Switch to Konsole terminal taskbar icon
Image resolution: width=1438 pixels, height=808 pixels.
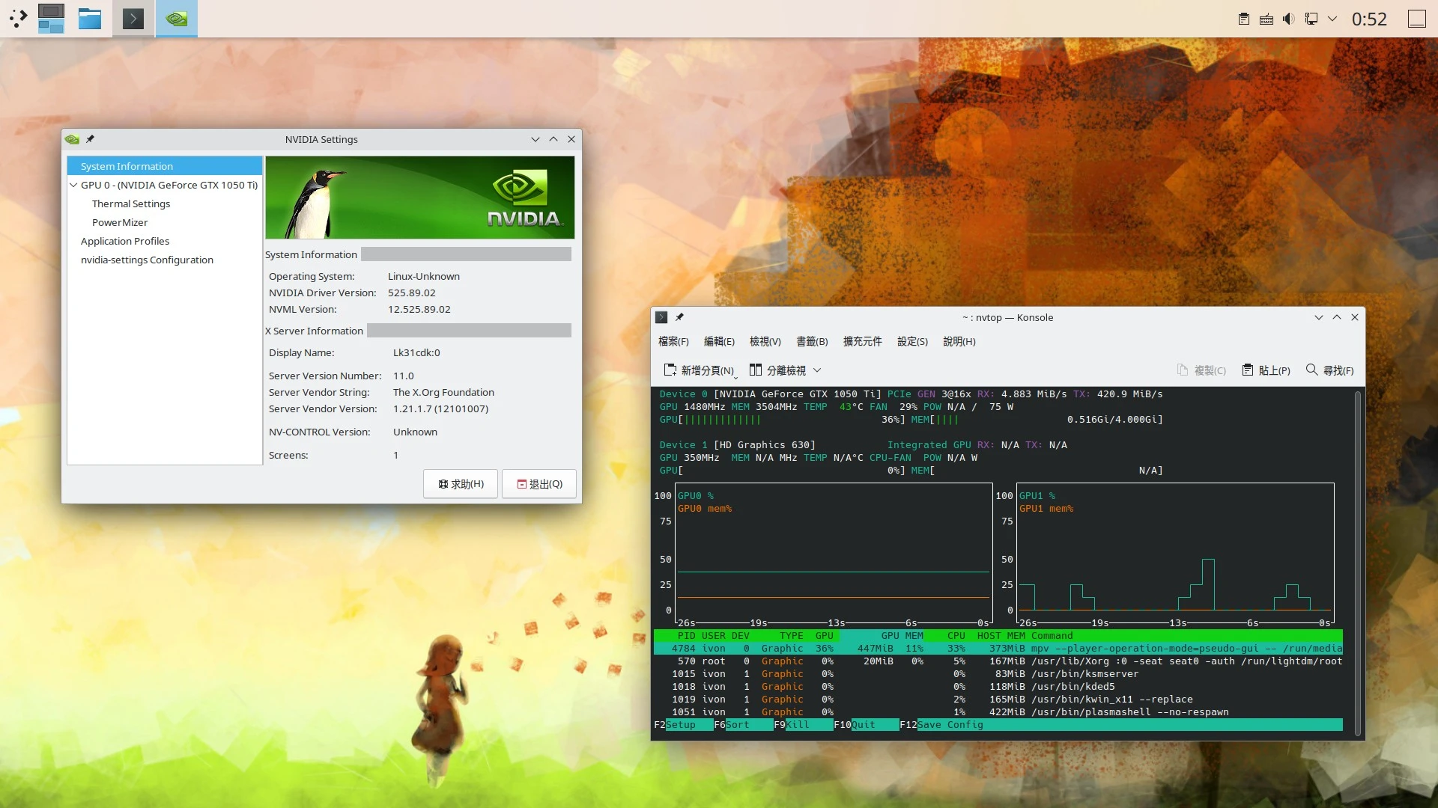point(133,18)
